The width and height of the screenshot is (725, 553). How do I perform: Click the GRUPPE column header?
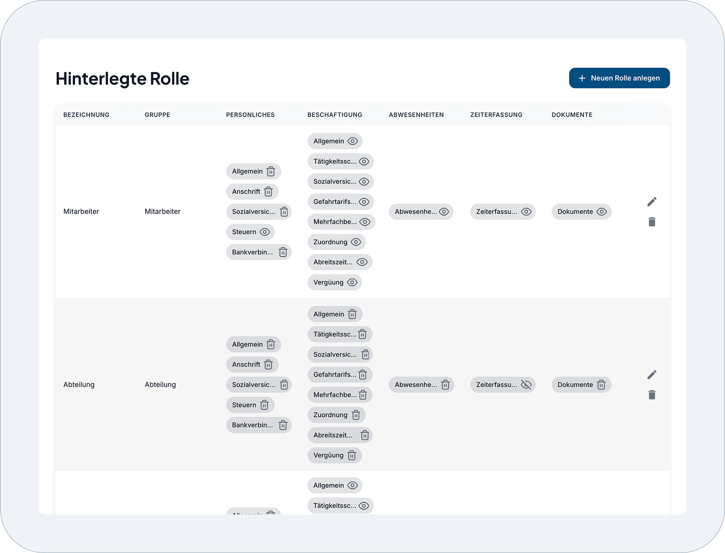[x=157, y=115]
